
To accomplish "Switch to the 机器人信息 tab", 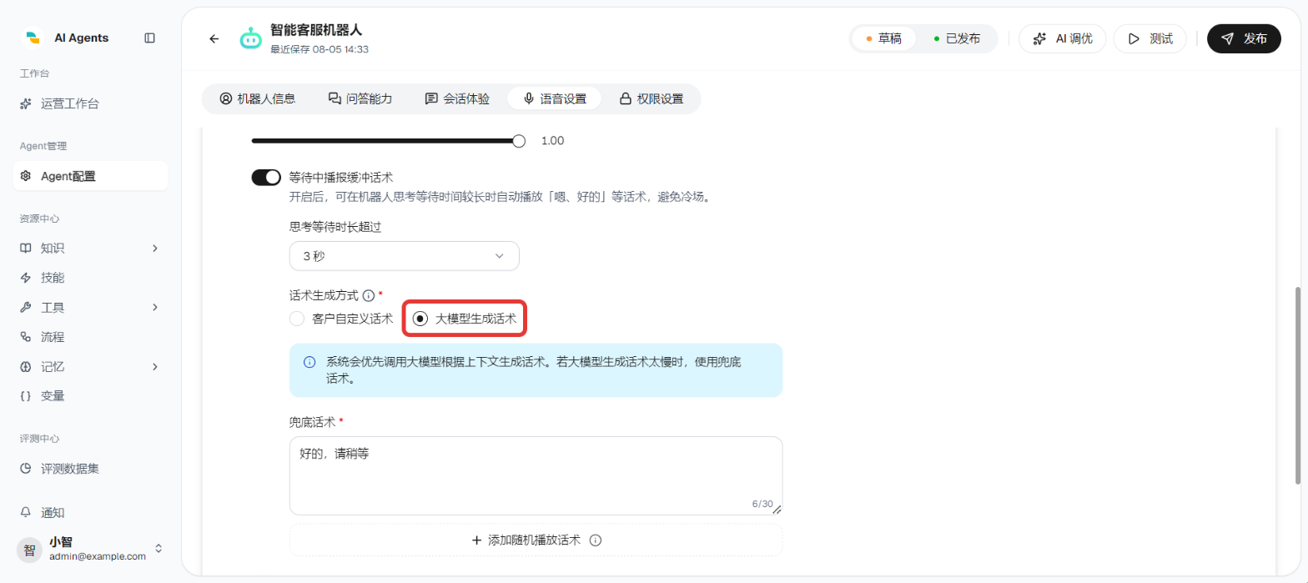I will (257, 98).
